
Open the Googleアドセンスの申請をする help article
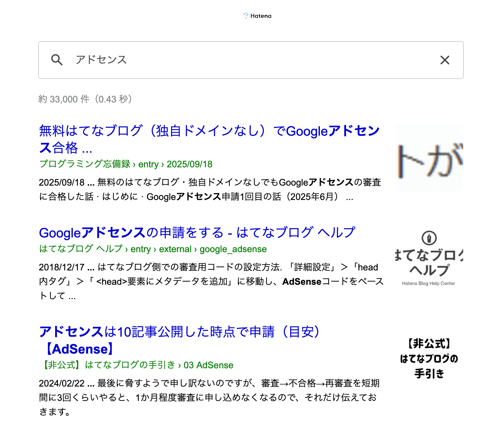coord(196,232)
